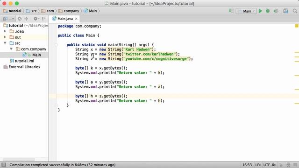Viewport: 299px width, 168px height.
Task: Click the yellow inspection status indicator
Action: pos(297,26)
